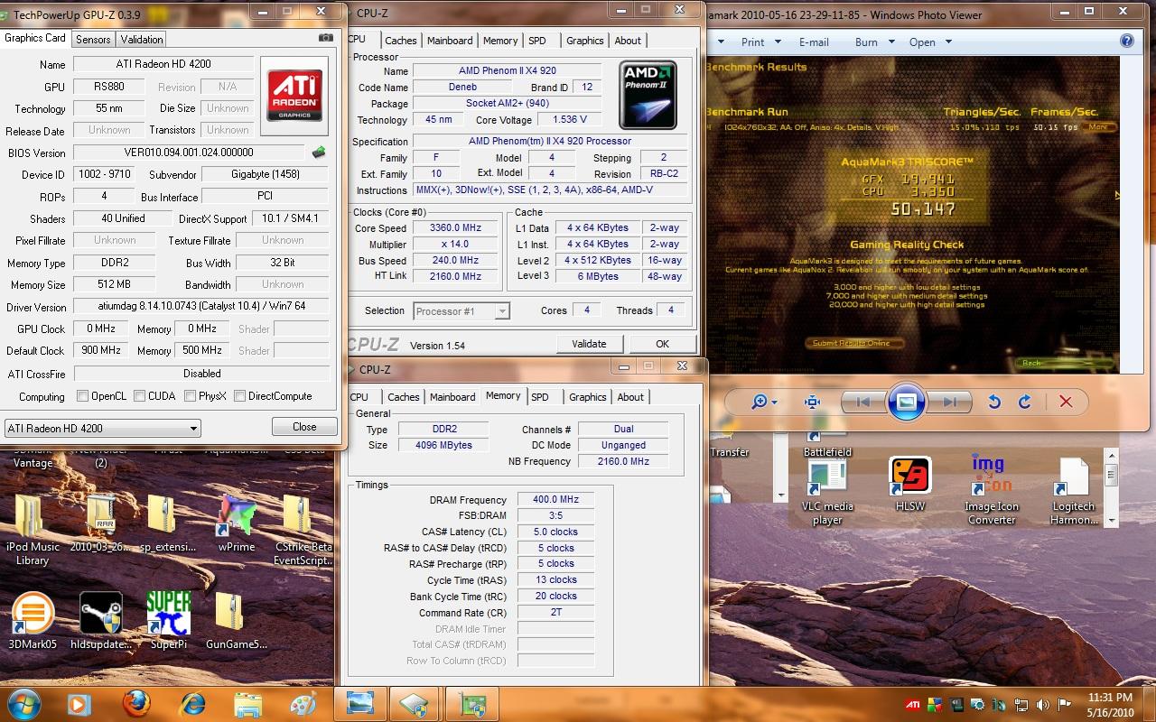Enable the PhysX checkbox in GPU-Z

191,396
